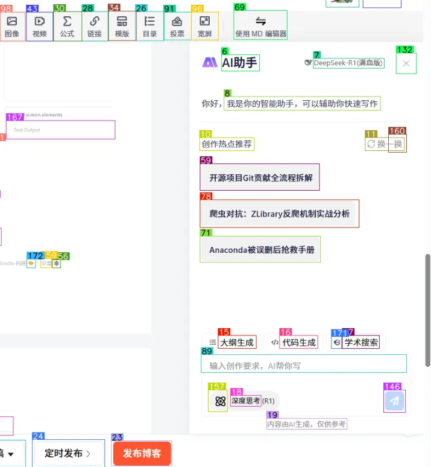Refresh suggestions with 换一换
Screen dimensions: 431x467
click(x=385, y=144)
